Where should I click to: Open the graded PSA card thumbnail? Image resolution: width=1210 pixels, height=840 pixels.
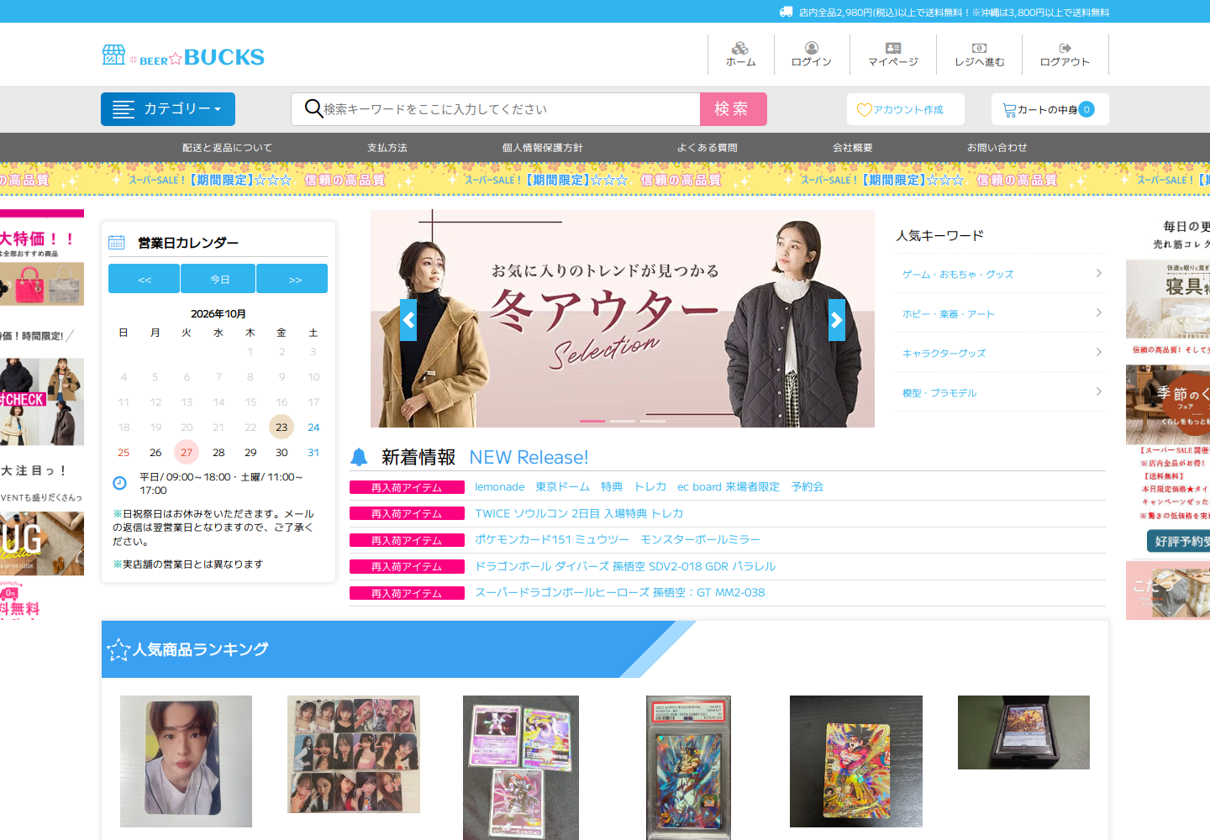click(688, 768)
